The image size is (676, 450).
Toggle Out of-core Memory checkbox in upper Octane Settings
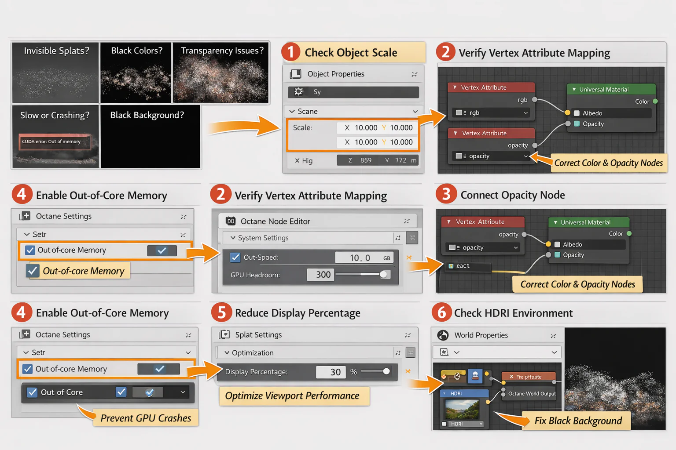point(30,250)
